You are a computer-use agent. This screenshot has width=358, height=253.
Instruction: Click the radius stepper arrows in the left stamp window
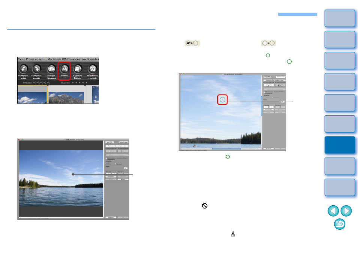(127, 168)
